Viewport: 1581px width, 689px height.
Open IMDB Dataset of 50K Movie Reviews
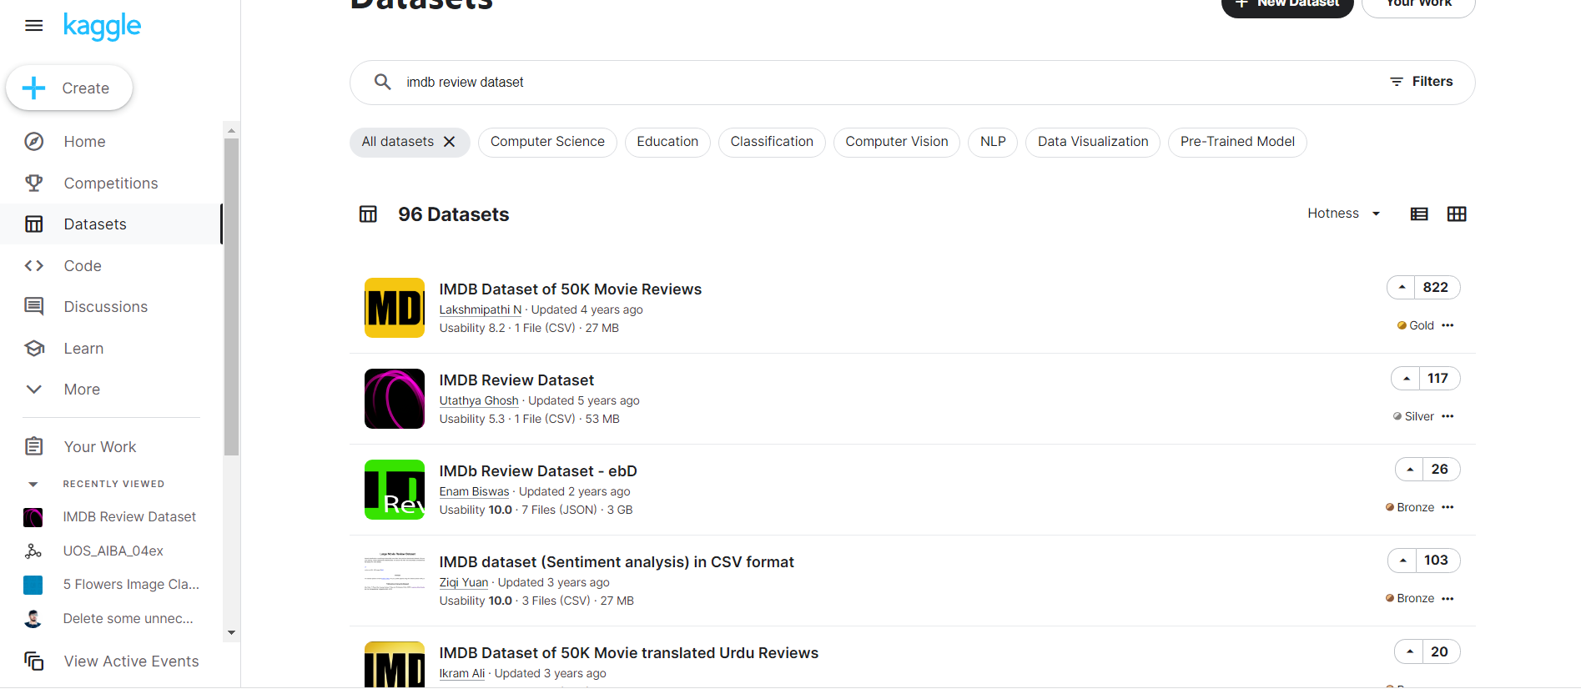(x=571, y=289)
